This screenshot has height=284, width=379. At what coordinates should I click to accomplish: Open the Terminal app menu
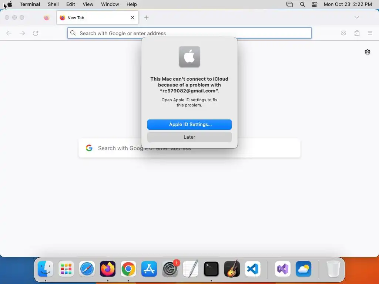point(30,4)
